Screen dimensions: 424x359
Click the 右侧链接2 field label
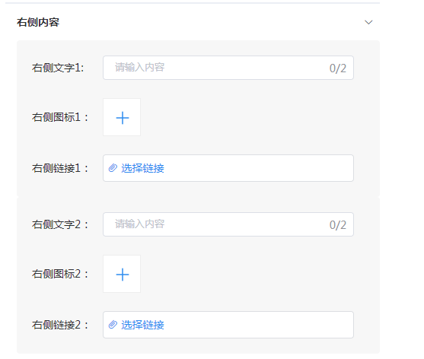coord(60,325)
